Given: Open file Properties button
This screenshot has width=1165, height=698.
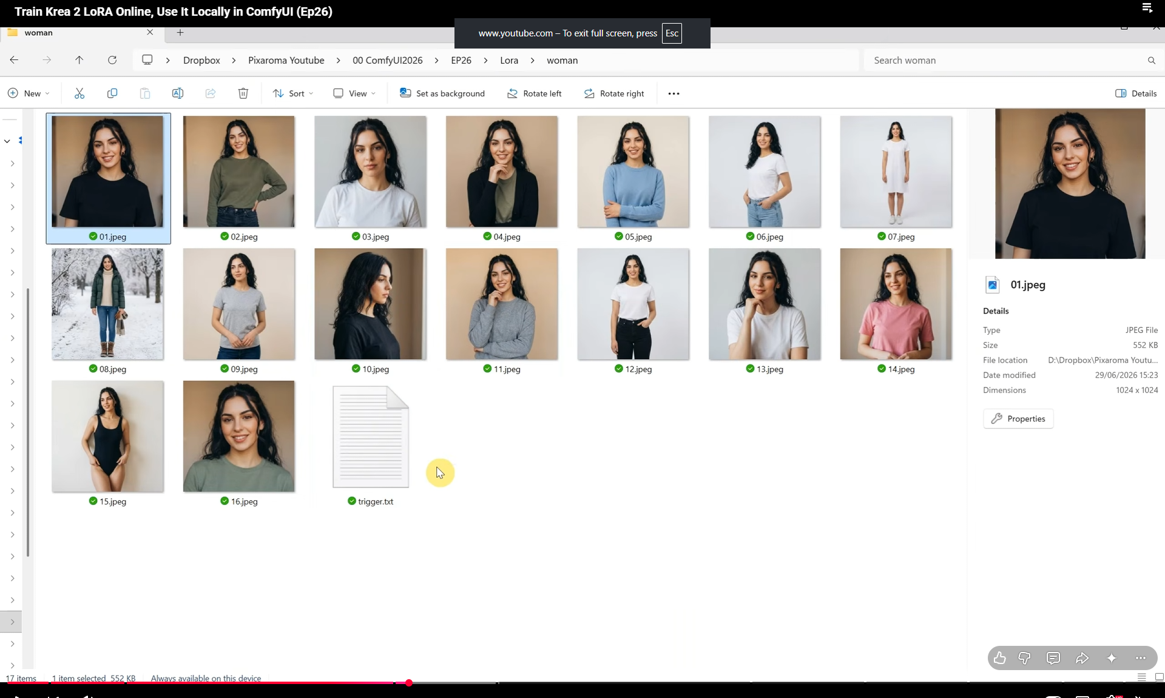Looking at the screenshot, I should tap(1018, 418).
